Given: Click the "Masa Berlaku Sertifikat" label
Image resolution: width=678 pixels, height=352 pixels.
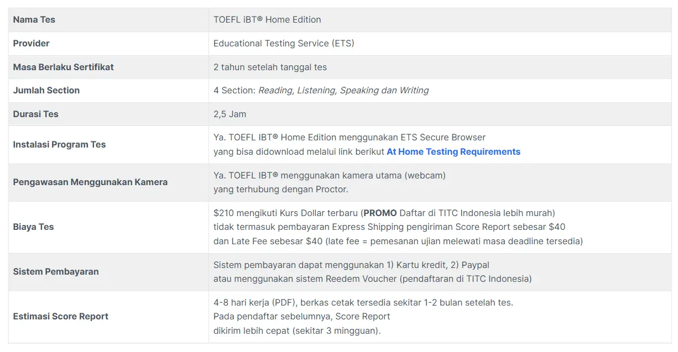Looking at the screenshot, I should (64, 67).
